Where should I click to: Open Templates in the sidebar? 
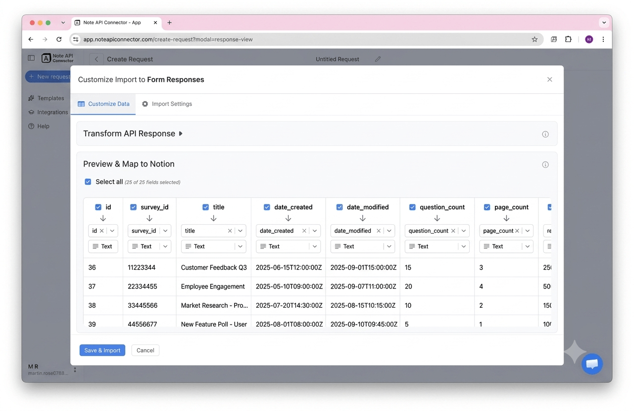pos(46,98)
